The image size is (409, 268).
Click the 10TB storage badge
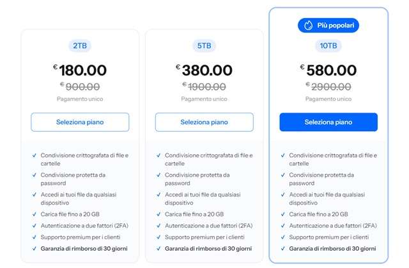point(328,45)
